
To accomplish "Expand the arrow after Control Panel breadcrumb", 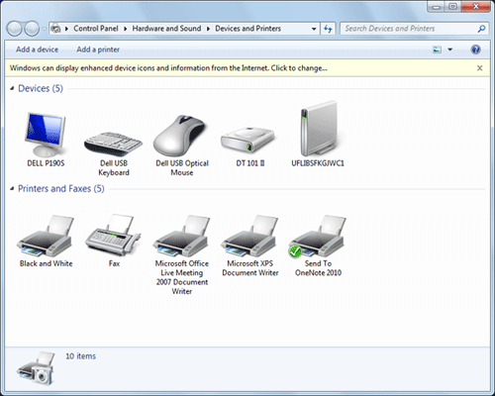I will click(126, 29).
